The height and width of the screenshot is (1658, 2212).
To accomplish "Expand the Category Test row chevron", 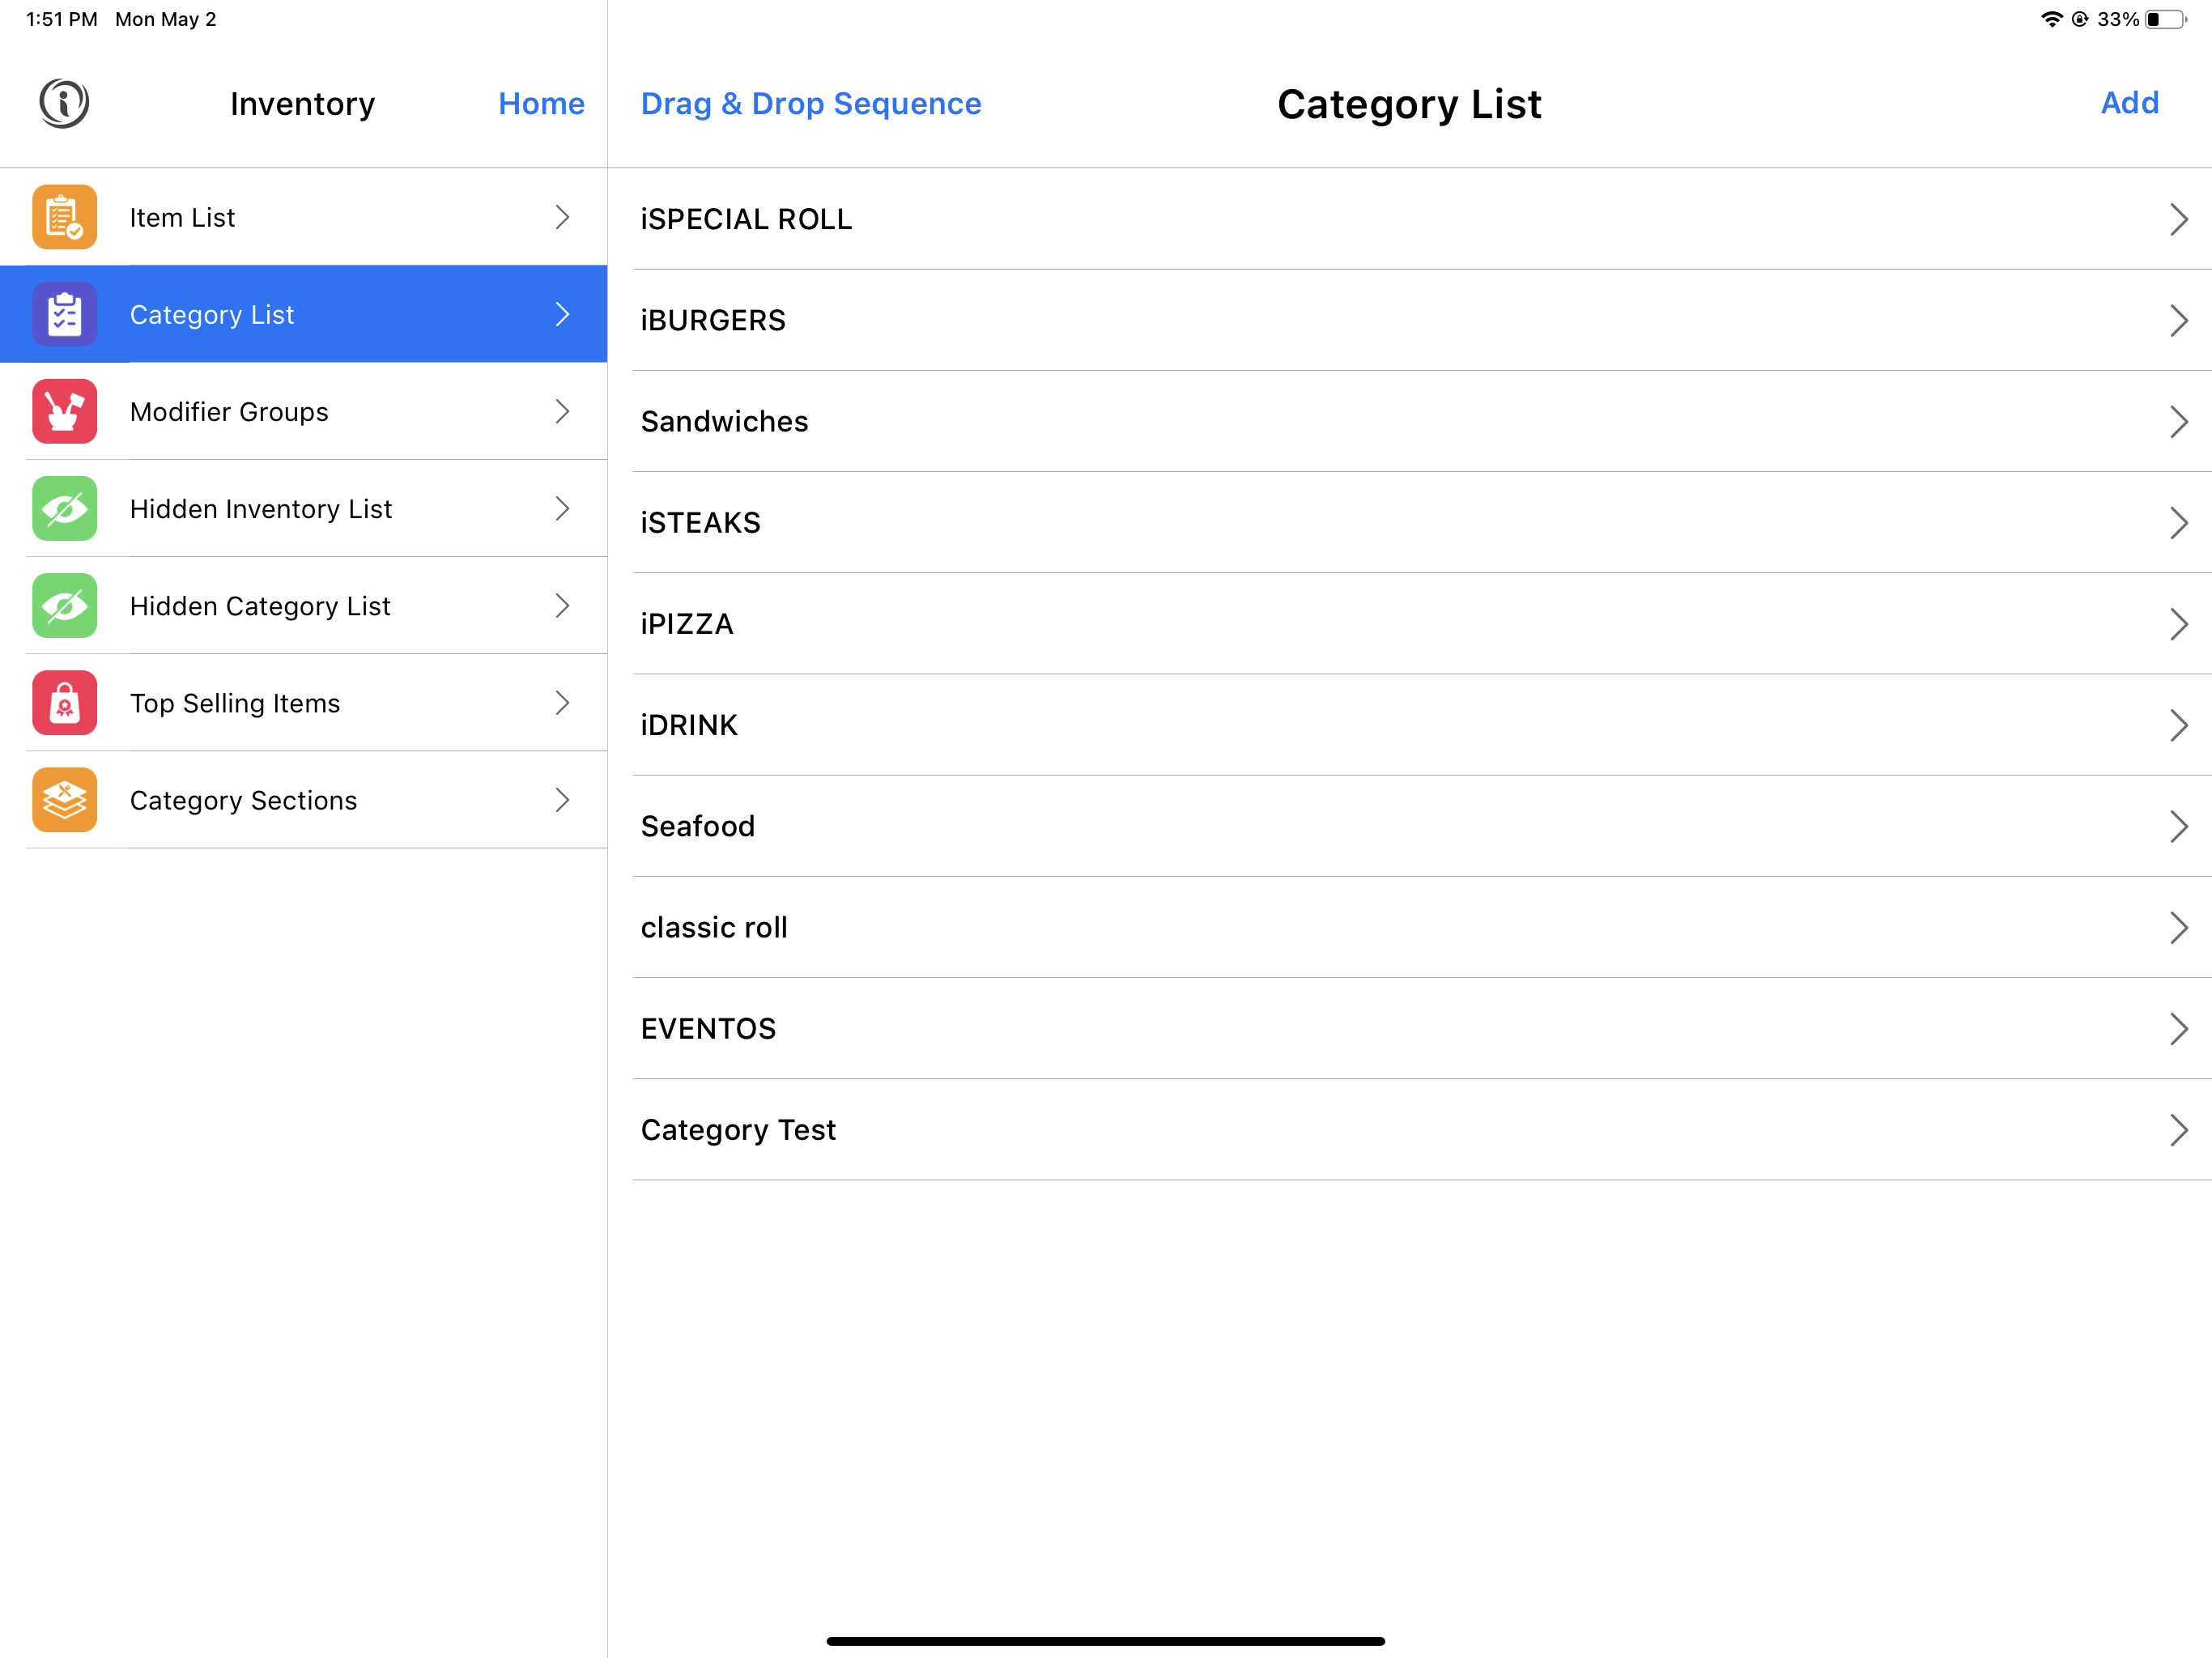I will (x=2179, y=1130).
